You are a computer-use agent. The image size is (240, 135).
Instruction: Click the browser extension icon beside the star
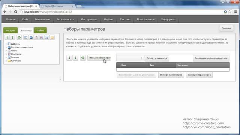pos(225,12)
